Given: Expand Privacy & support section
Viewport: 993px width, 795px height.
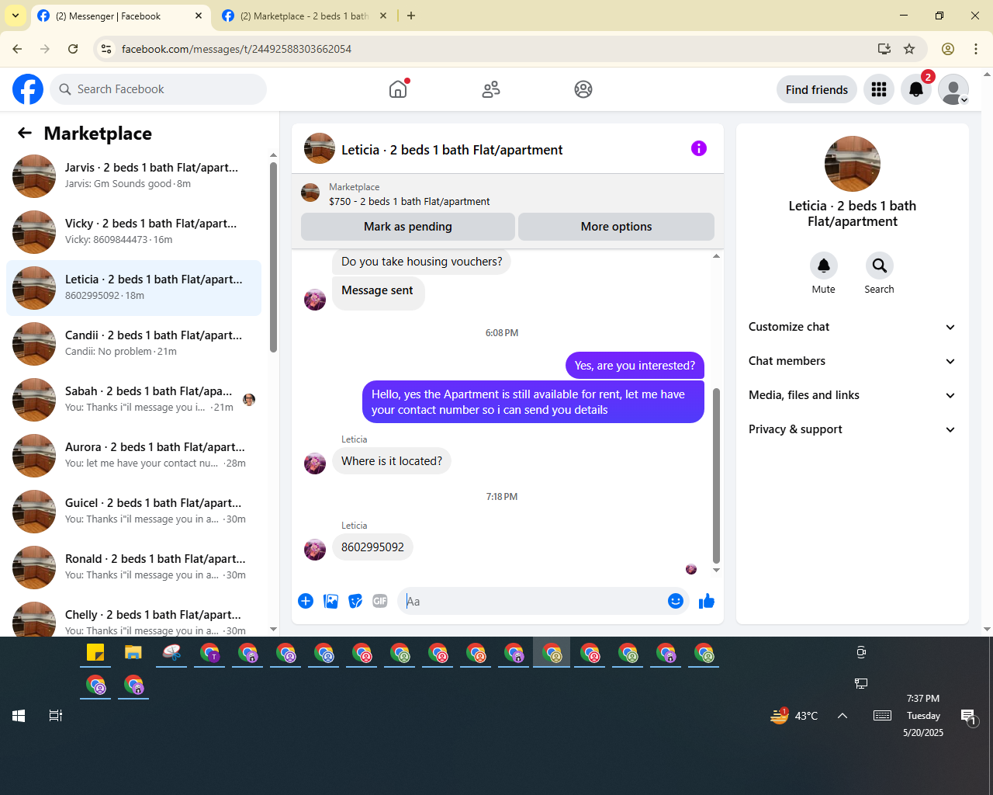Looking at the screenshot, I should coord(853,429).
